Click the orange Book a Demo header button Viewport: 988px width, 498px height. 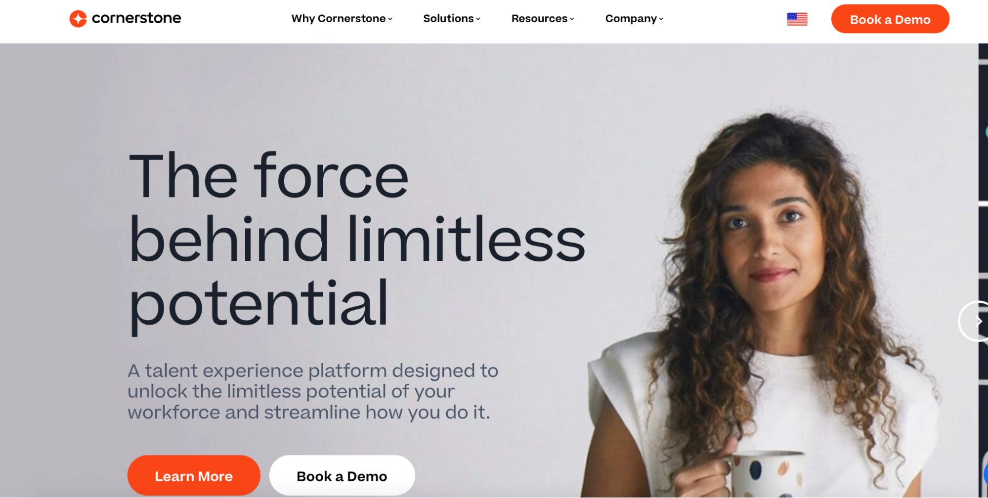(890, 19)
